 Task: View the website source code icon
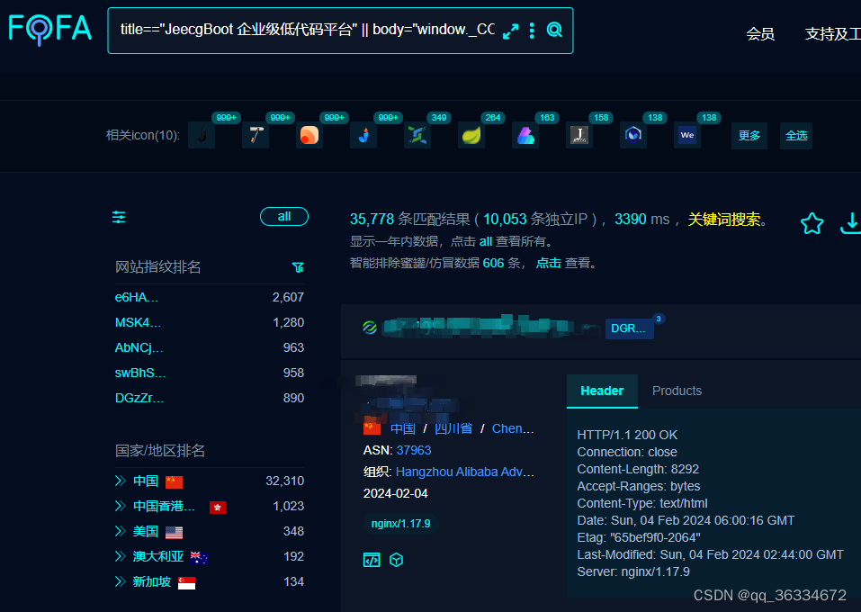click(372, 560)
